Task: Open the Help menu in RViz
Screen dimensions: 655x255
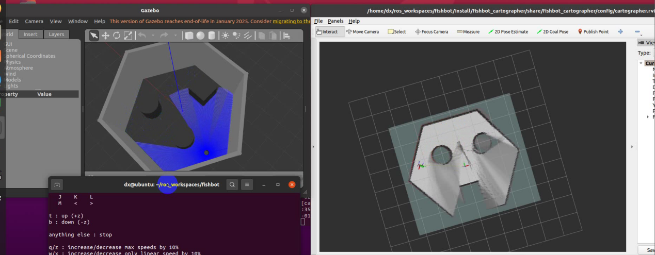Action: [354, 21]
